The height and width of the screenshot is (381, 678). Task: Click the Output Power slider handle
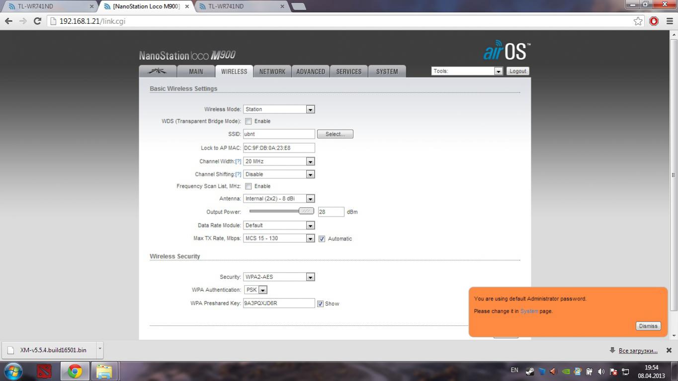click(306, 211)
